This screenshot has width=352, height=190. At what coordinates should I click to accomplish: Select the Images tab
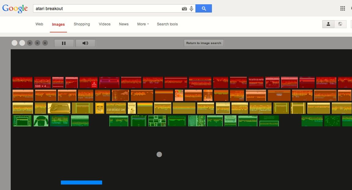pos(58,24)
